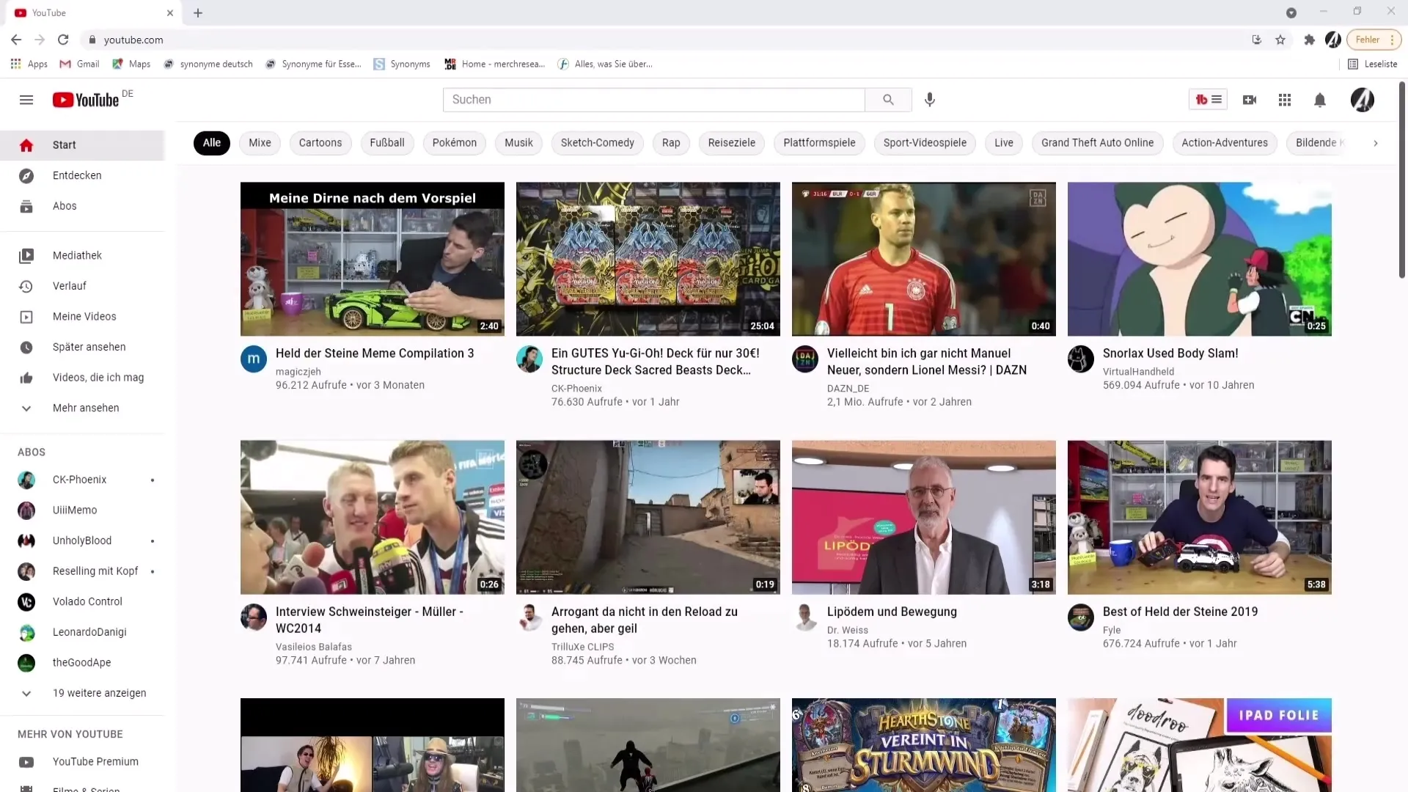Screen dimensions: 1408x792
Task: Open the Reiseziele filter chip
Action: point(732,143)
